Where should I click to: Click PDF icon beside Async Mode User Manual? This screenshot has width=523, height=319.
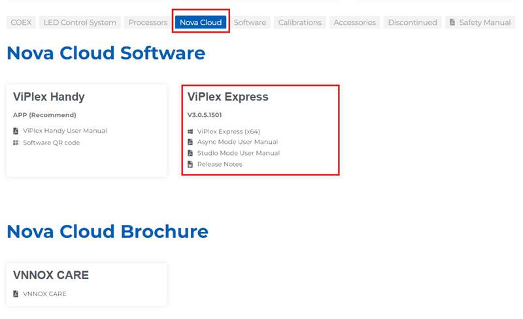pos(190,142)
